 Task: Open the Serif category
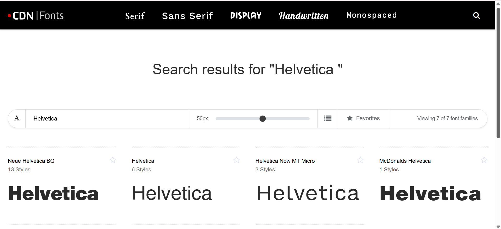tap(135, 16)
